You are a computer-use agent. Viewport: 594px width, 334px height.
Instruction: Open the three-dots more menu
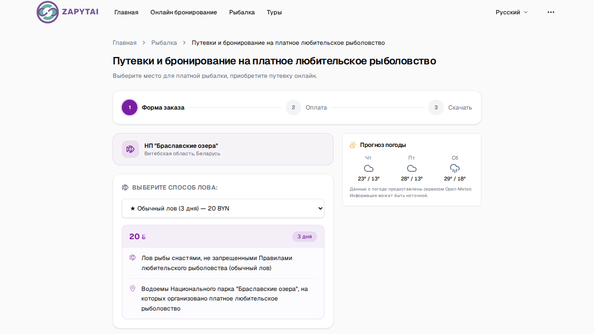(551, 12)
